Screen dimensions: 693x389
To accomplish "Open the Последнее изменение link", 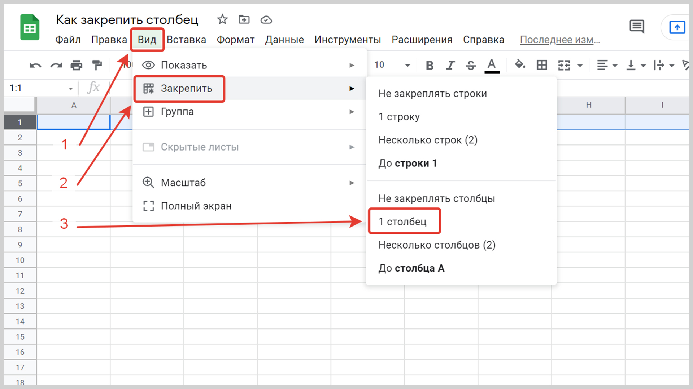I will (559, 40).
